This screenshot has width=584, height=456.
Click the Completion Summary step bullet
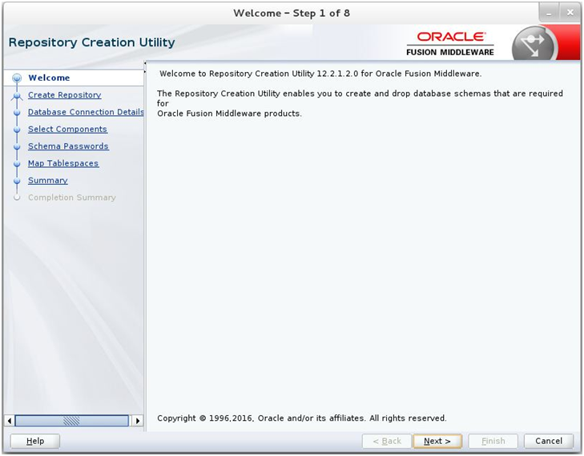pos(17,198)
